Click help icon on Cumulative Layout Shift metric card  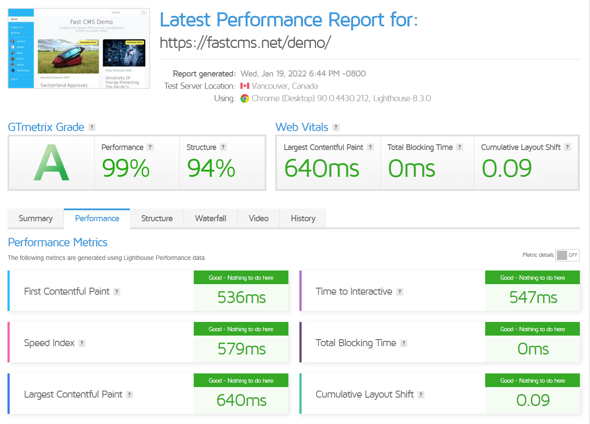[421, 395]
